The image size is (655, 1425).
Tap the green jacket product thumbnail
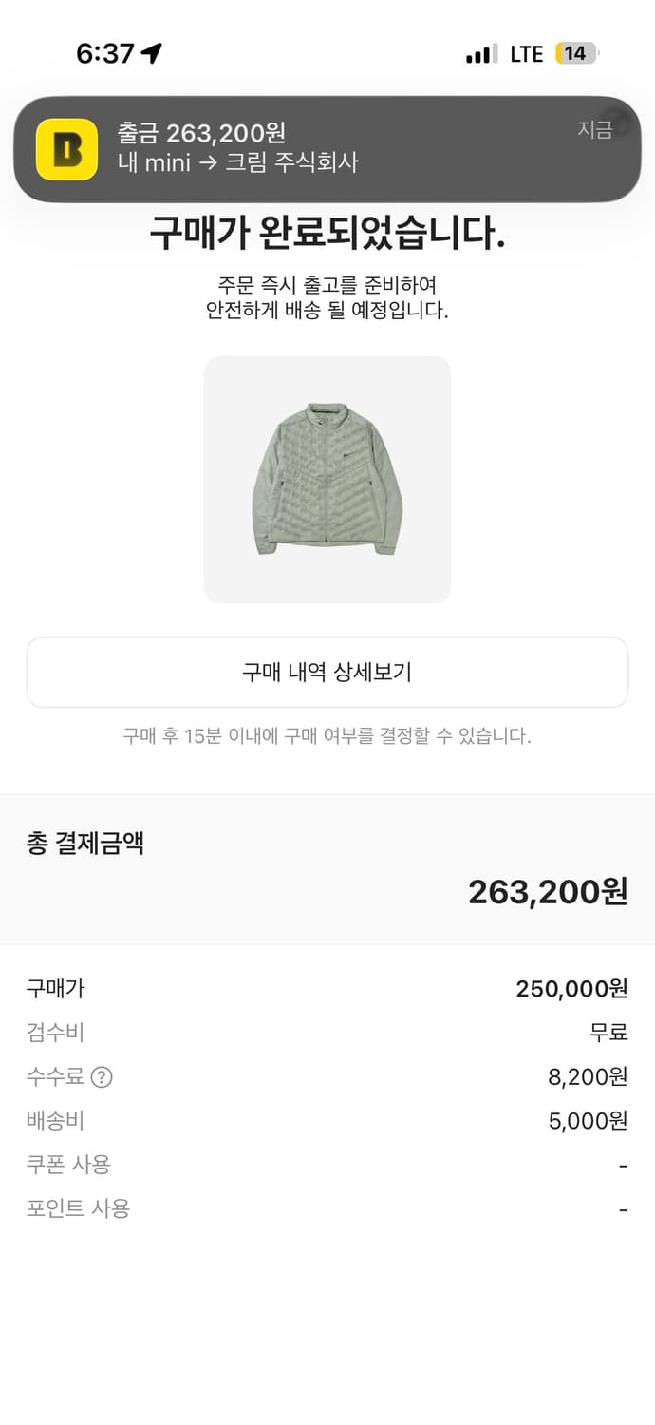pos(327,480)
